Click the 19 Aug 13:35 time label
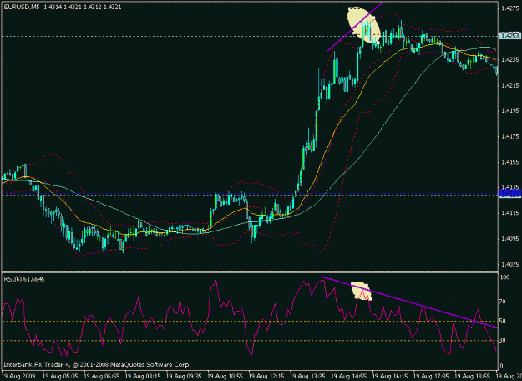 (x=306, y=376)
